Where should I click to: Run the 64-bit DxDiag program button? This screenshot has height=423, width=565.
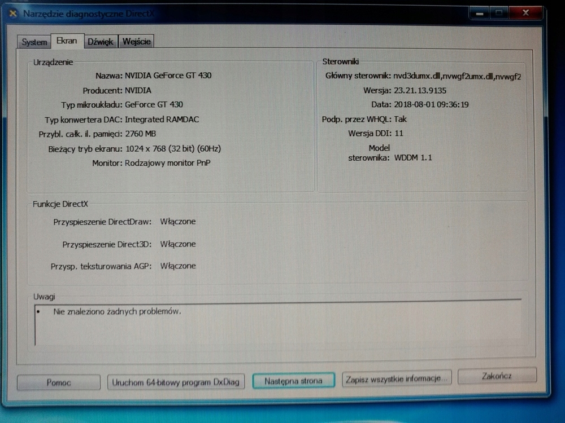coord(176,382)
